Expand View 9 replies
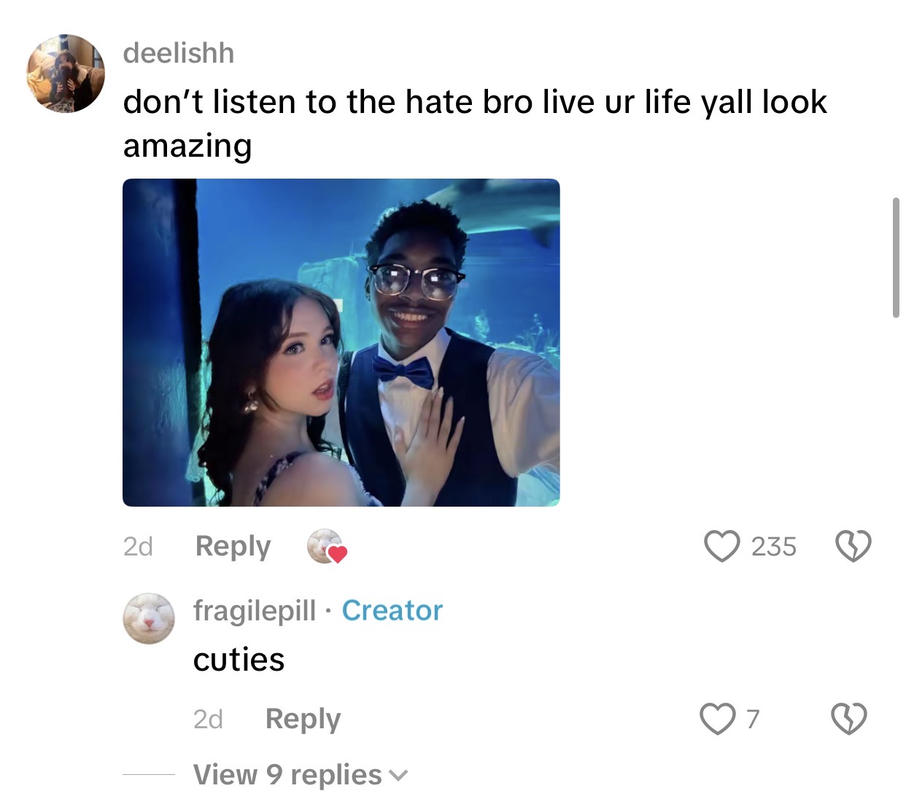Image resolution: width=906 pixels, height=807 pixels. [x=301, y=775]
